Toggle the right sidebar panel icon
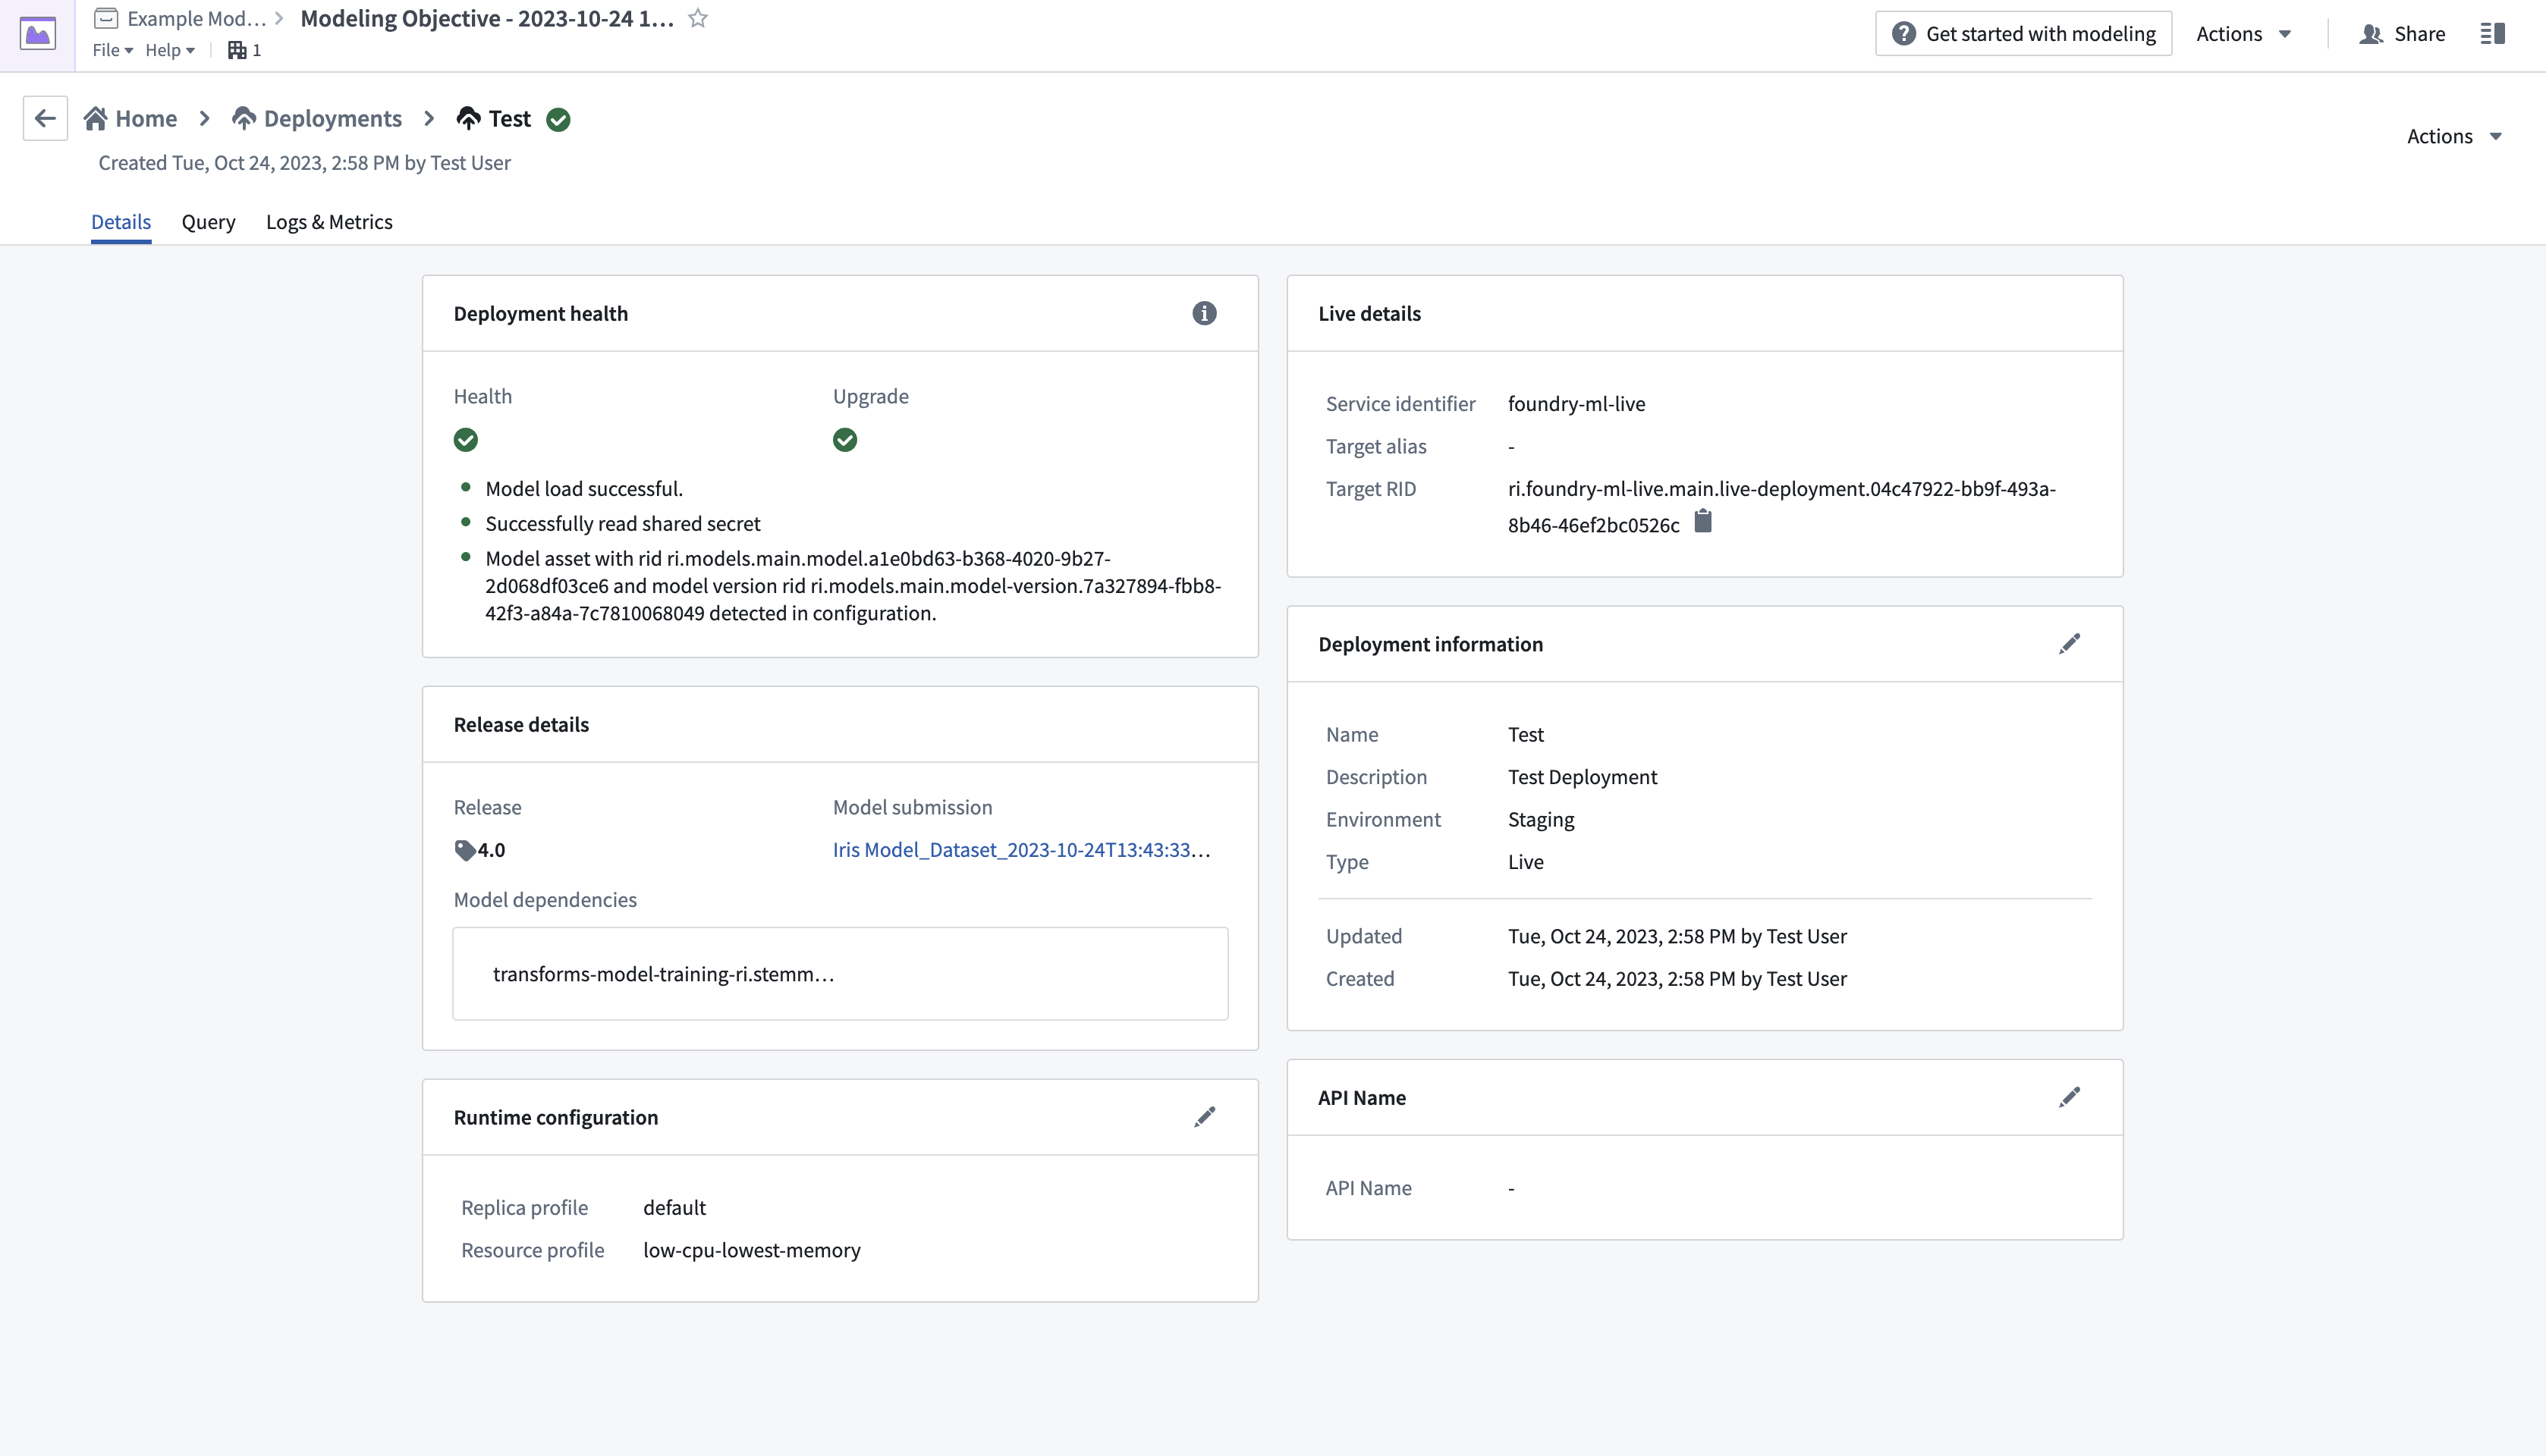The height and width of the screenshot is (1456, 2546). 2492,34
